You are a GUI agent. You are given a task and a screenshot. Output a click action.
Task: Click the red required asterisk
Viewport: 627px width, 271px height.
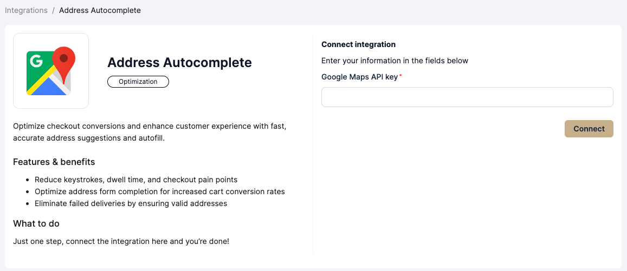click(400, 76)
